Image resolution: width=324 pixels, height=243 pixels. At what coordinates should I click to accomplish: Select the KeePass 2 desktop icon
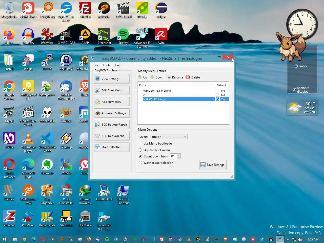coord(66,63)
